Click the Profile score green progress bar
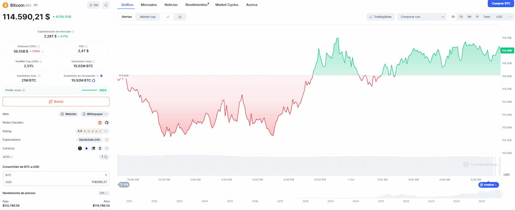Image resolution: width=515 pixels, height=210 pixels. tap(89, 90)
